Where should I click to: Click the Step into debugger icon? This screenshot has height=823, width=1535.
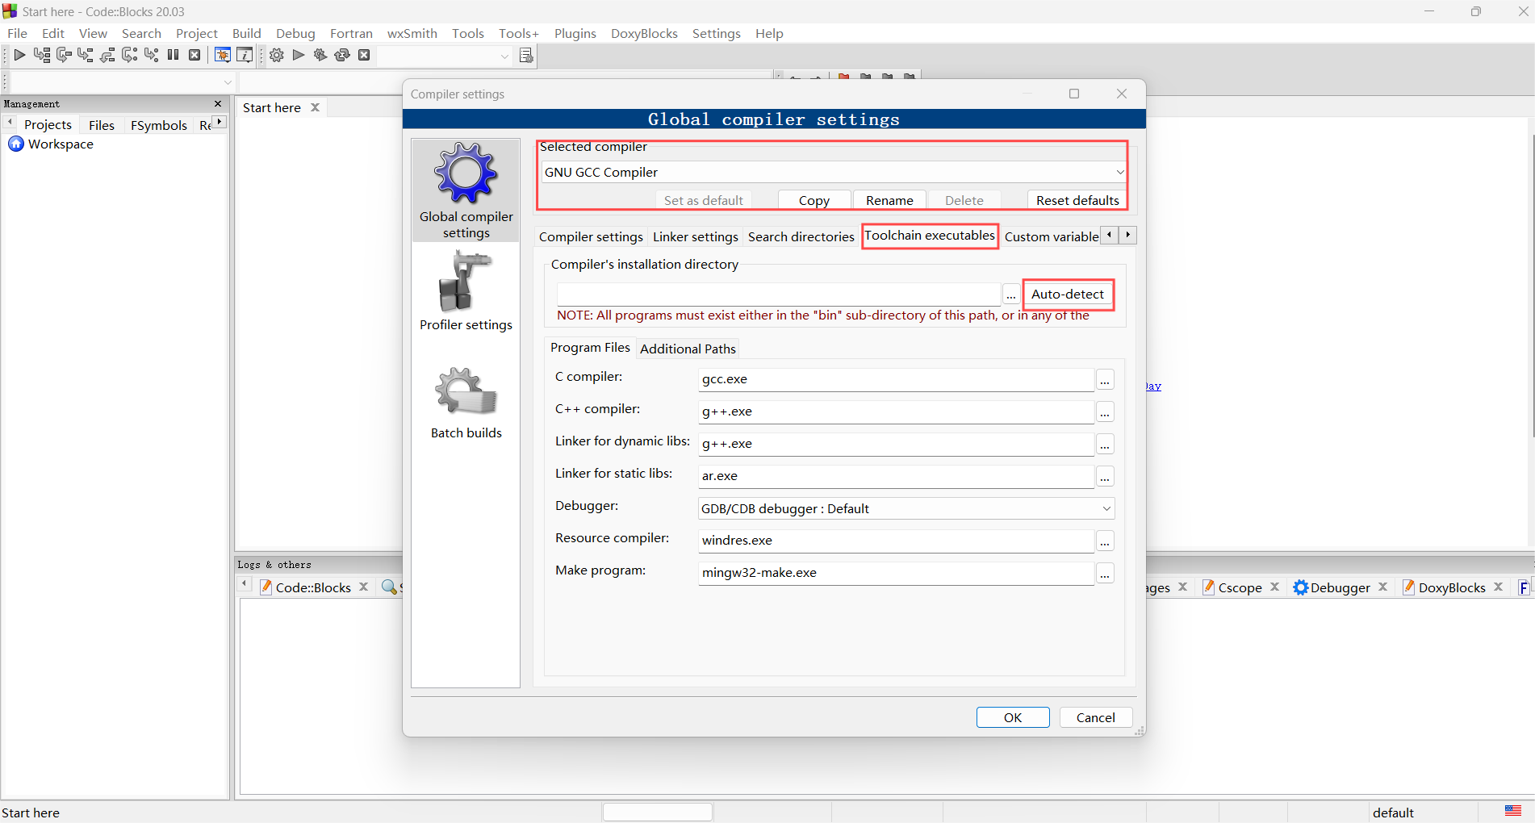pos(85,55)
